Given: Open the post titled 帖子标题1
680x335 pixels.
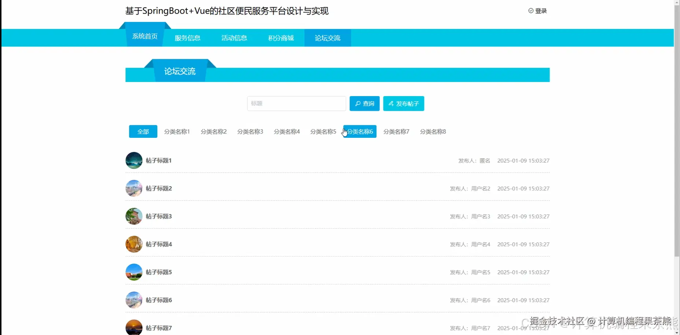Looking at the screenshot, I should point(159,161).
